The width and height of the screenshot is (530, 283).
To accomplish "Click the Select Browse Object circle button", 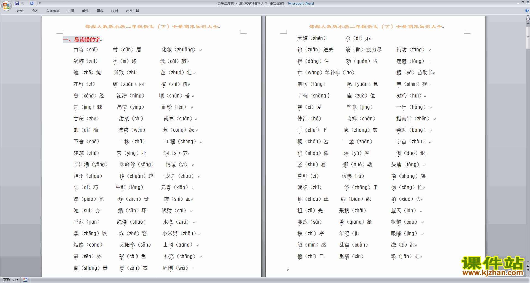I will coord(528,270).
